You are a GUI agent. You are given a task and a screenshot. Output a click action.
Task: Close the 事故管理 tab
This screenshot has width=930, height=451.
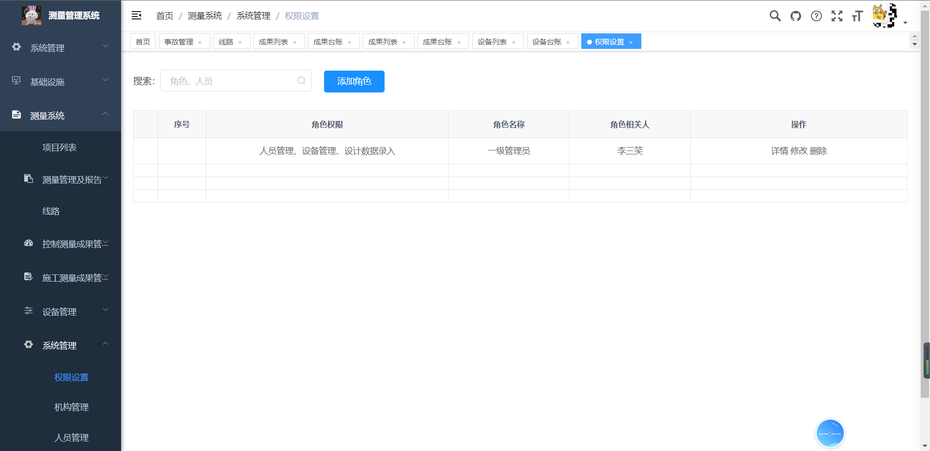pyautogui.click(x=200, y=43)
